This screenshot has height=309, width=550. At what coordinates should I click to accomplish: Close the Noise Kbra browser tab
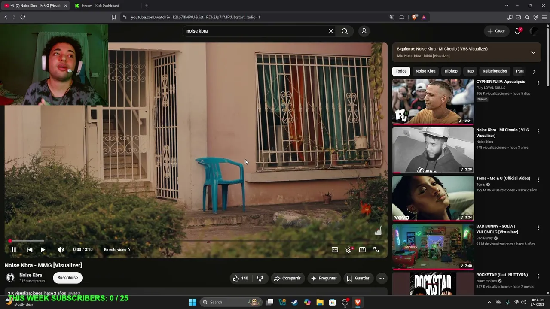65,6
